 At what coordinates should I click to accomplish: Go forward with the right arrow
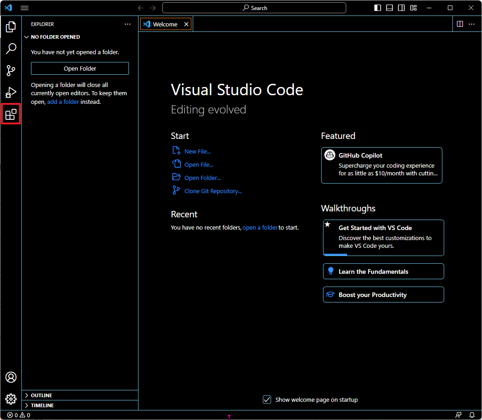pyautogui.click(x=153, y=8)
